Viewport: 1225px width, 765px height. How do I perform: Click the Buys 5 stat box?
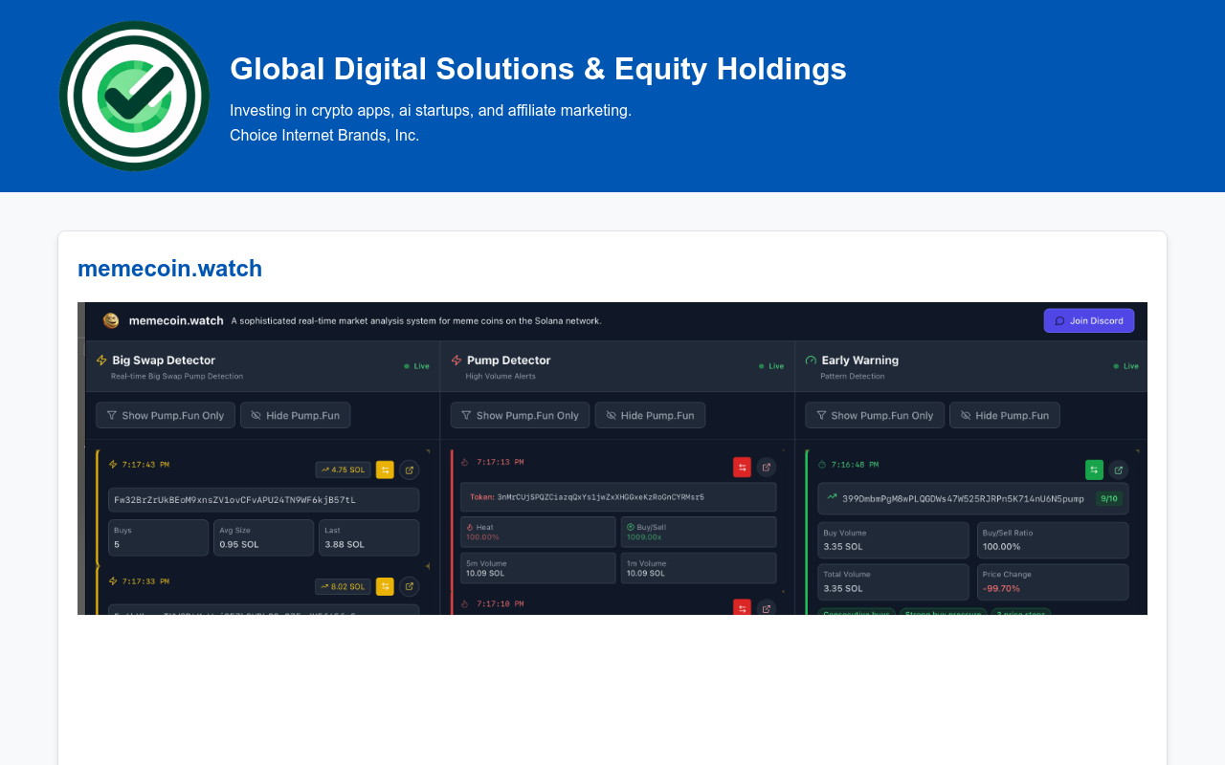[x=158, y=537]
